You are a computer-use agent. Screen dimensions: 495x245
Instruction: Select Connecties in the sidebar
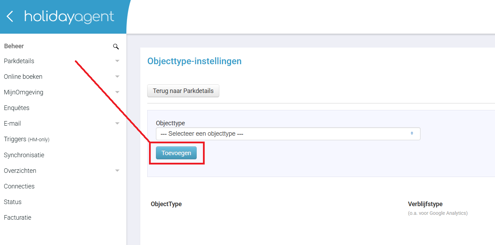(x=19, y=186)
